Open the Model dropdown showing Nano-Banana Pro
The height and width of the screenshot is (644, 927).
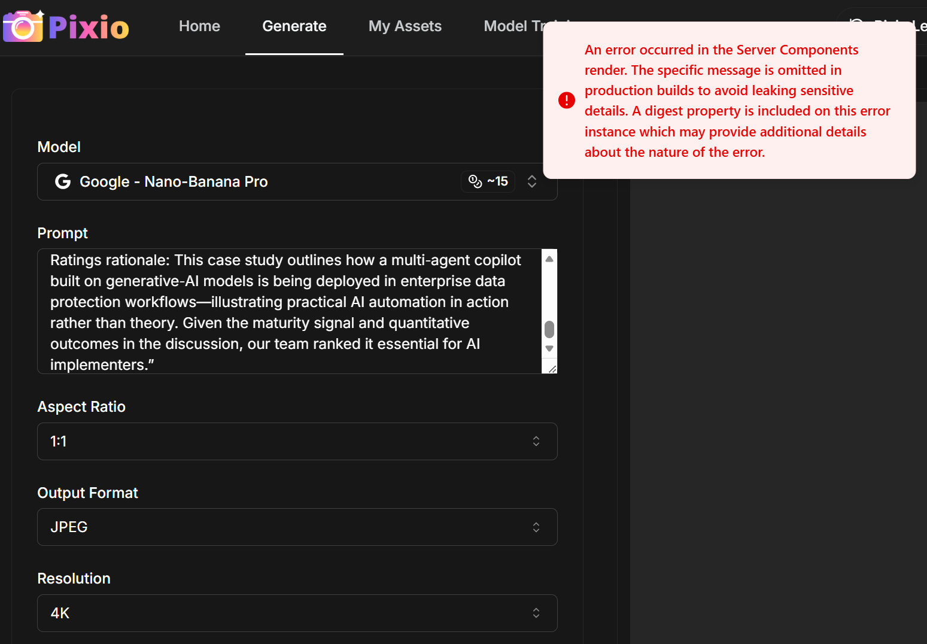click(x=297, y=181)
